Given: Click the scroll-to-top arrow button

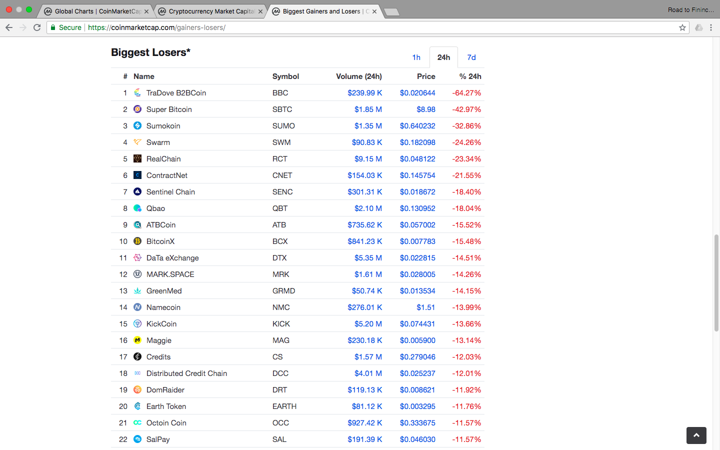Looking at the screenshot, I should pos(696,435).
